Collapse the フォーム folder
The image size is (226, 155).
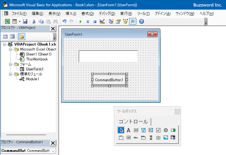[10, 64]
